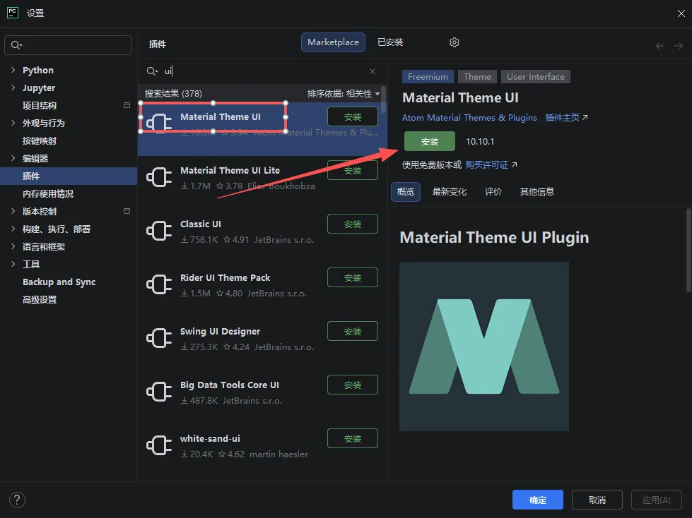Click 安装 for Rider UI Theme Pack

(353, 278)
